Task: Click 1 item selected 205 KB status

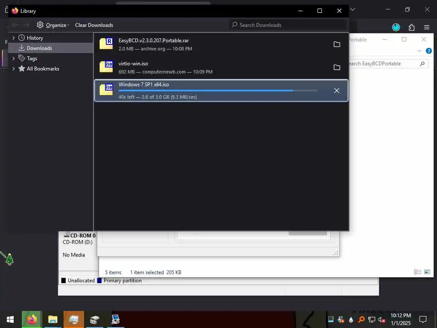Action: 155,272
